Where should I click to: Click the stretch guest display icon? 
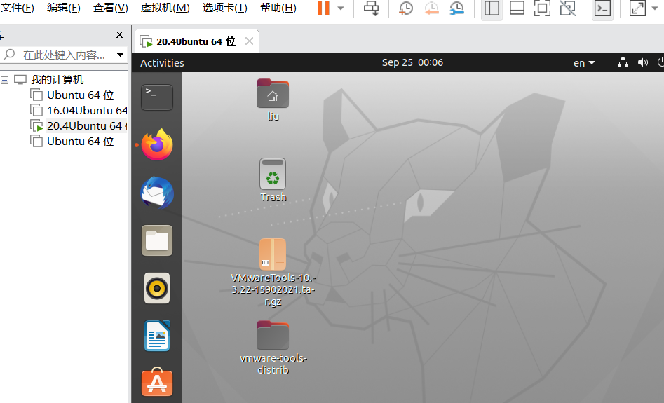[637, 8]
